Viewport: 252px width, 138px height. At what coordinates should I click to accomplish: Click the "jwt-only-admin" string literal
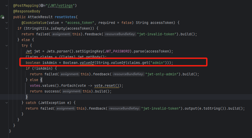pyautogui.click(x=162, y=74)
